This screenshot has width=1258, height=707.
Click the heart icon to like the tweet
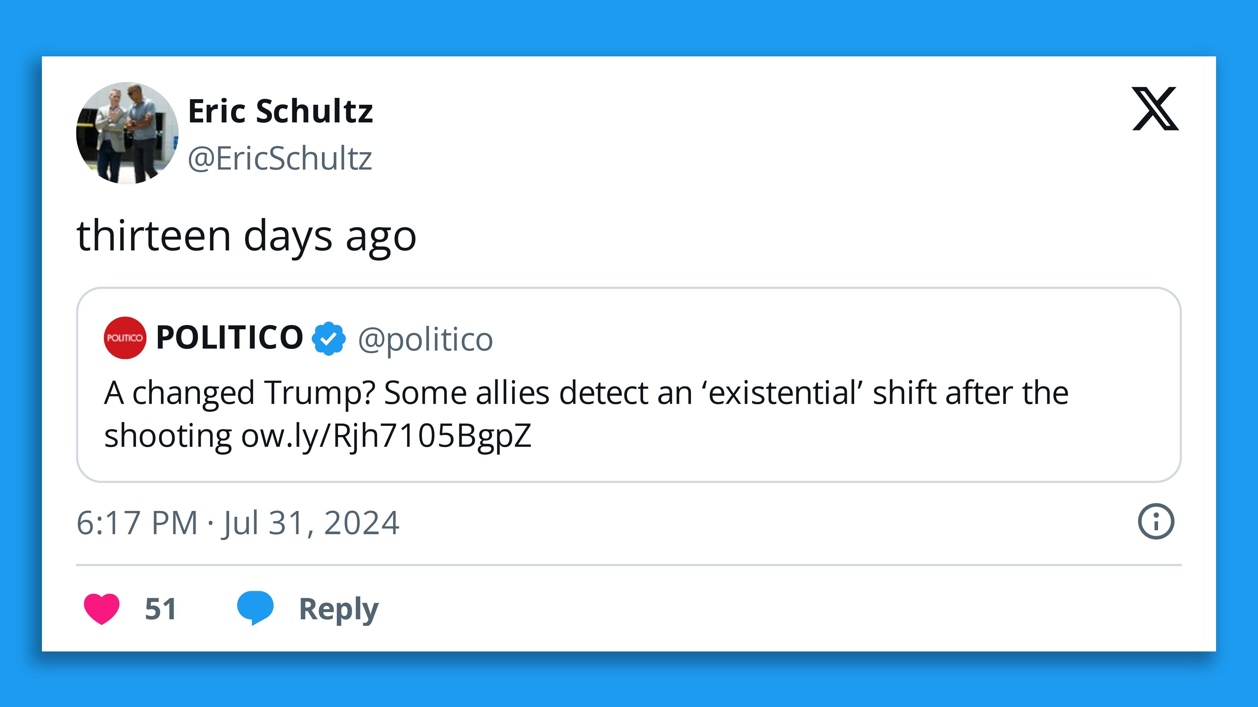[x=103, y=608]
